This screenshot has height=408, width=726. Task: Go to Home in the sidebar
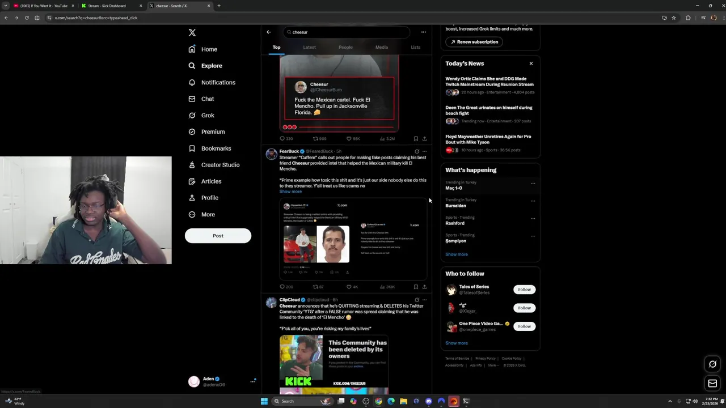point(203,49)
